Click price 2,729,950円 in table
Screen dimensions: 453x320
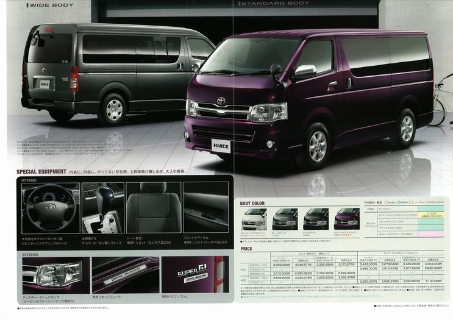coord(326,273)
